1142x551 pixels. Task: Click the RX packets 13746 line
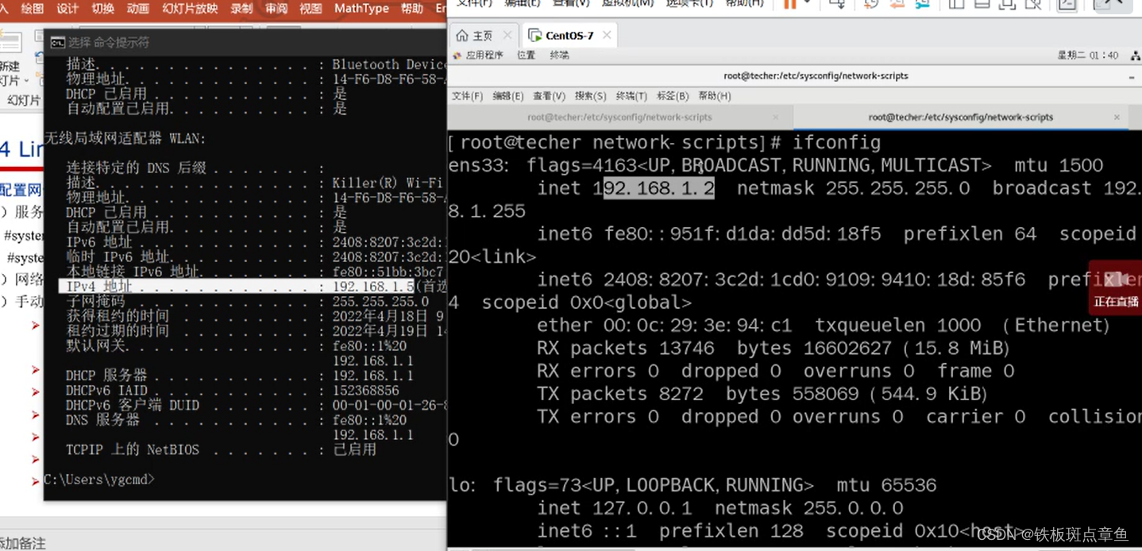[773, 349]
